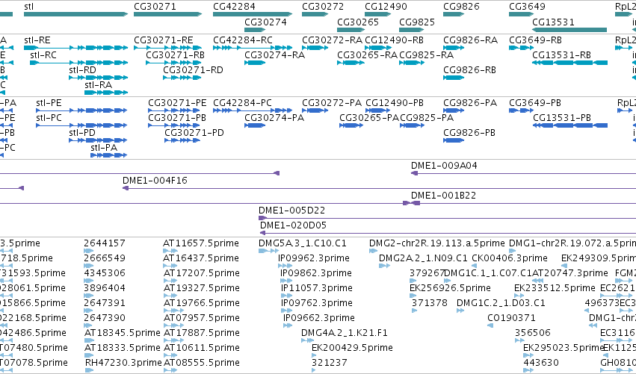Viewport: 636px width, 374px height.
Task: Open the stl-RC transcript label
Action: tap(43, 55)
